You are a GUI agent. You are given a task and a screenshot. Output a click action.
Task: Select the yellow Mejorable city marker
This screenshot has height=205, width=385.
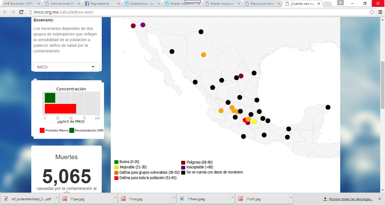254,122
